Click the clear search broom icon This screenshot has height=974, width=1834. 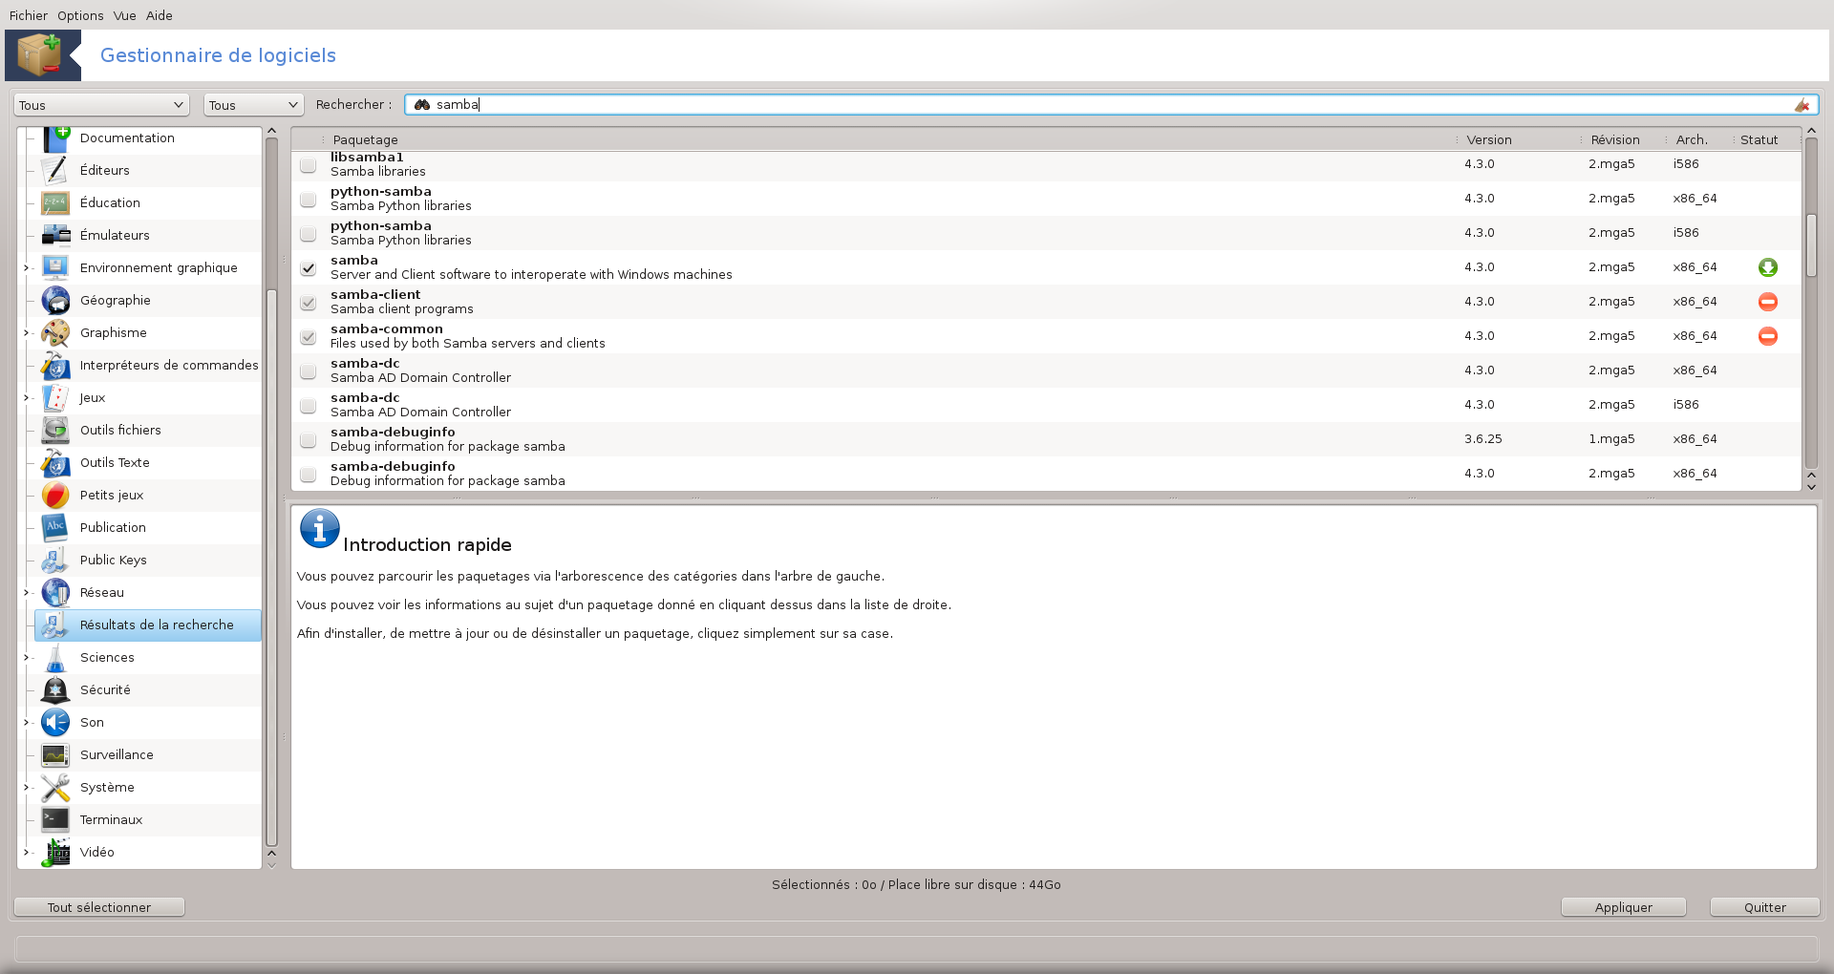pyautogui.click(x=1802, y=105)
